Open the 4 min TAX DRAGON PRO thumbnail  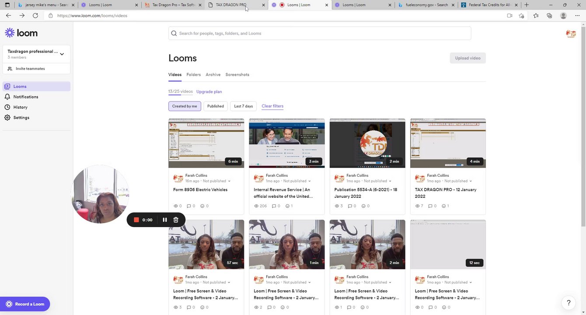click(448, 143)
